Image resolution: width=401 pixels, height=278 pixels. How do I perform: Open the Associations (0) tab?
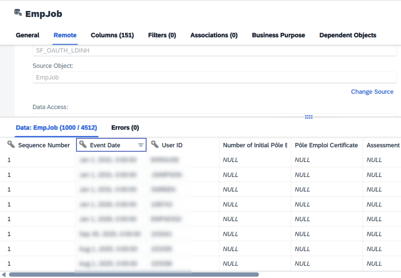point(214,35)
